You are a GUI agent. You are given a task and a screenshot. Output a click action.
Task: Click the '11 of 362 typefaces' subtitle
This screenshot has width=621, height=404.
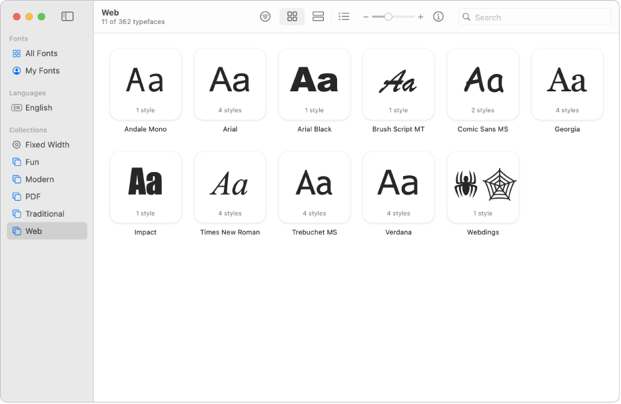point(133,22)
